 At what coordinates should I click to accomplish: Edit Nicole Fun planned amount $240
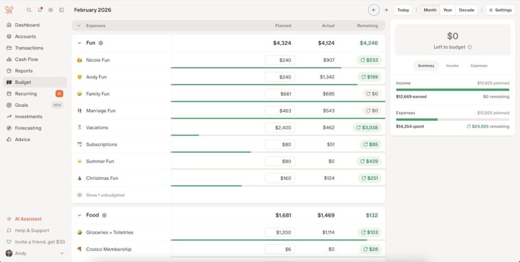click(x=280, y=60)
